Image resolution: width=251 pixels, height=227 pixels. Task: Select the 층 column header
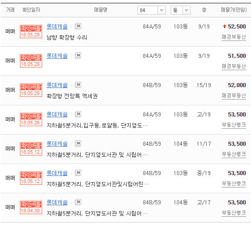204,10
